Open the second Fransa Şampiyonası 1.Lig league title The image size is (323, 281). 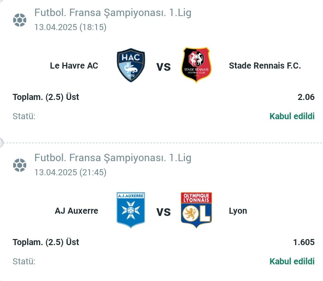tap(113, 158)
